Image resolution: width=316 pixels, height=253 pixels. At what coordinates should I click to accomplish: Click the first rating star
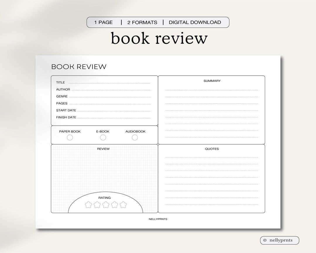pos(89,205)
